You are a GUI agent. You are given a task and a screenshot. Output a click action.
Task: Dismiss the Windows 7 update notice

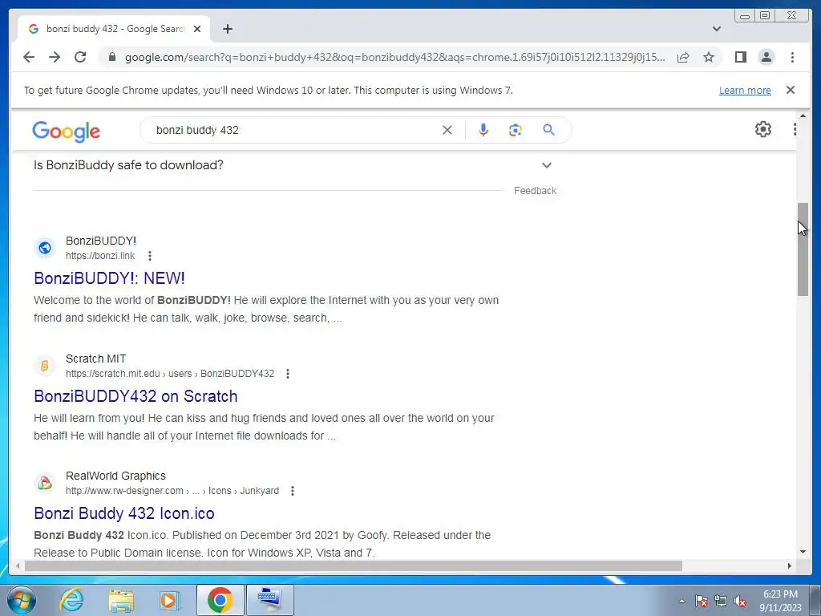coord(791,90)
